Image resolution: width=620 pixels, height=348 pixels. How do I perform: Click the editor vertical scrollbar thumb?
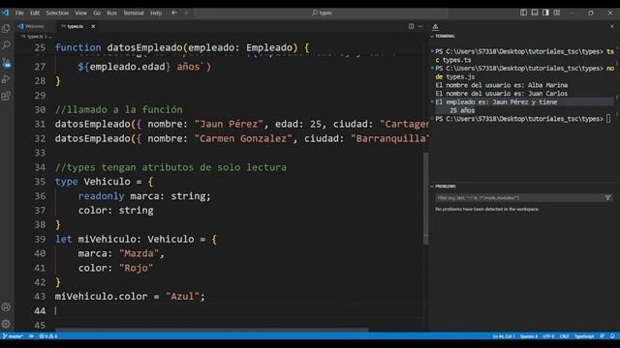click(x=426, y=198)
